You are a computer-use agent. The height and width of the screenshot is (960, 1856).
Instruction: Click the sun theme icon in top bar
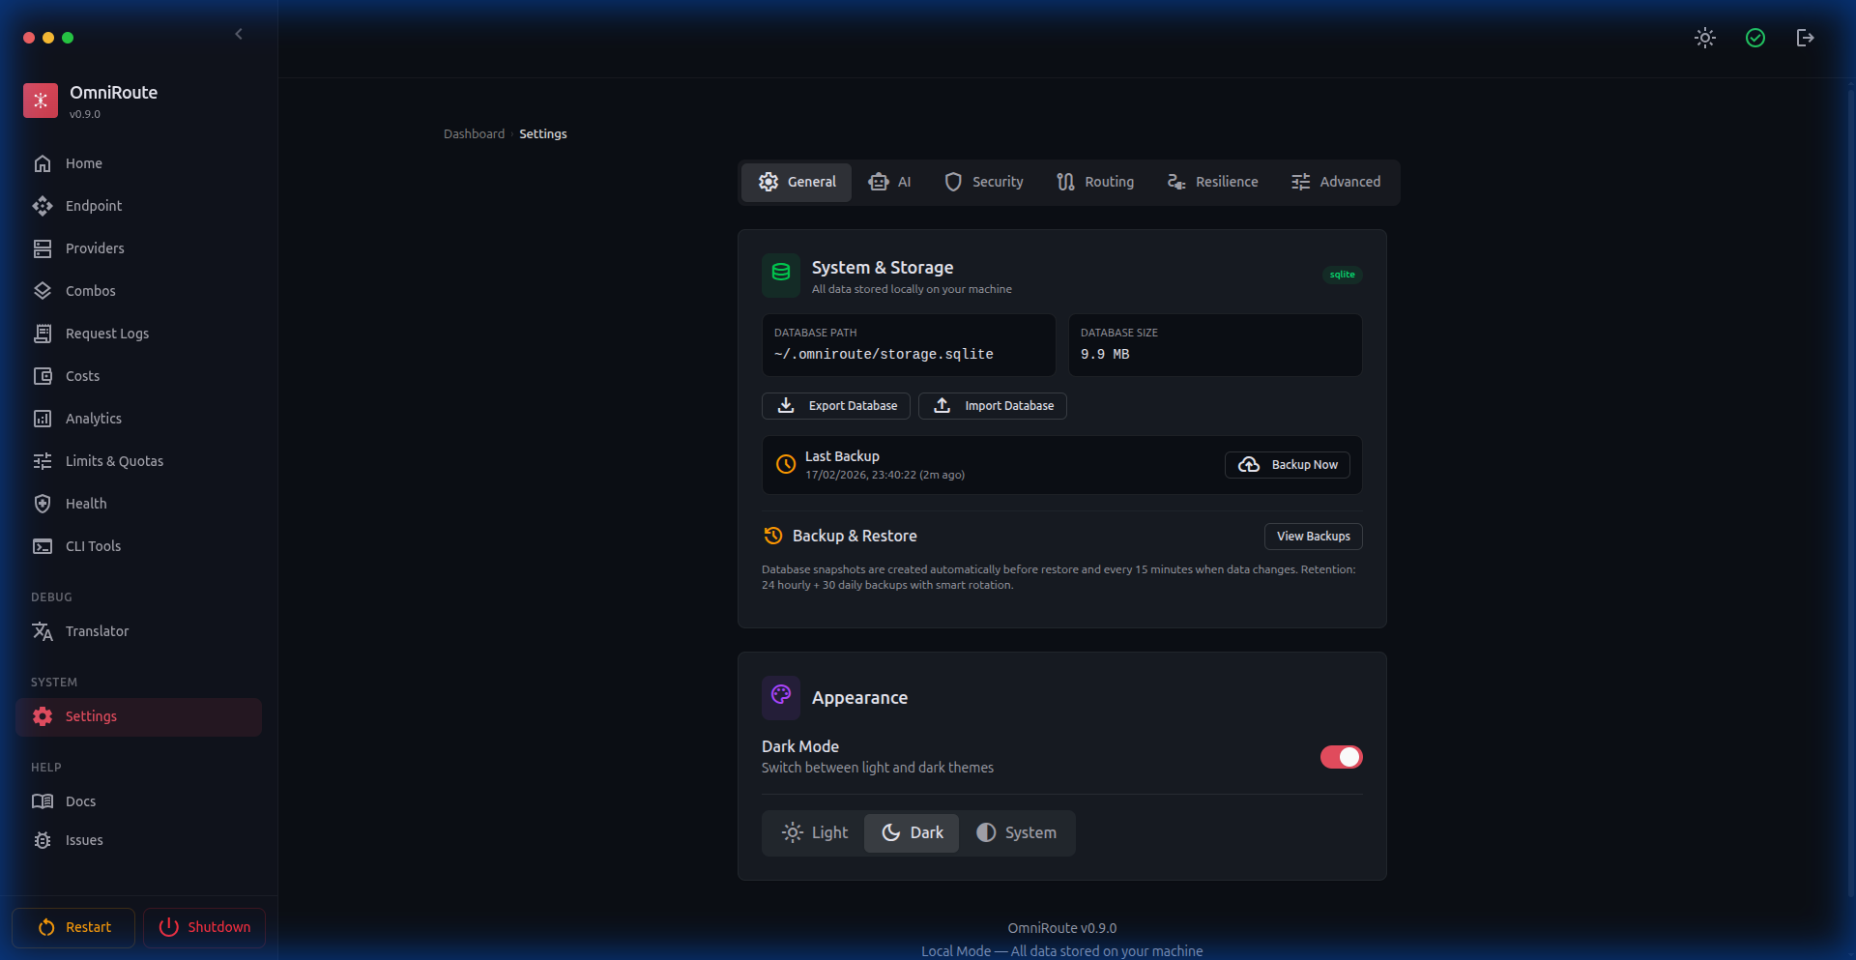1705,38
